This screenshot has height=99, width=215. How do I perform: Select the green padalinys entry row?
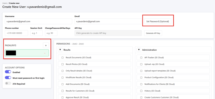(27, 53)
